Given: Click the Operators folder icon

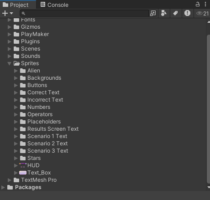Looking at the screenshot, I should coord(23,114).
